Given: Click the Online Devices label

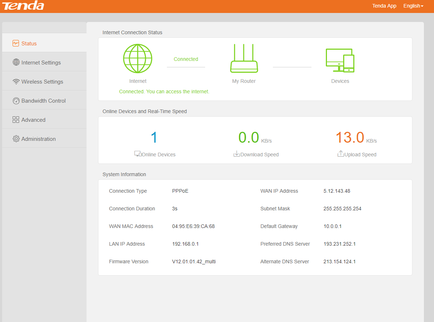Looking at the screenshot, I should [x=159, y=155].
